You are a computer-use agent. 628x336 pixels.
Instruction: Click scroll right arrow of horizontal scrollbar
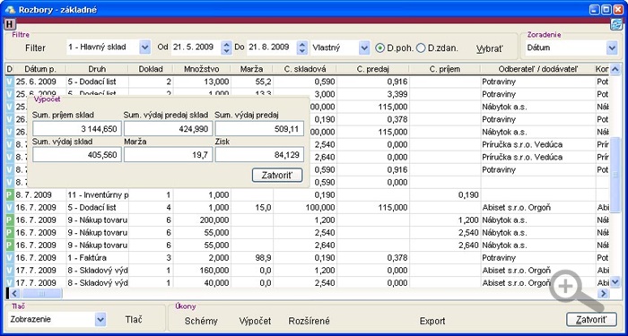604,294
